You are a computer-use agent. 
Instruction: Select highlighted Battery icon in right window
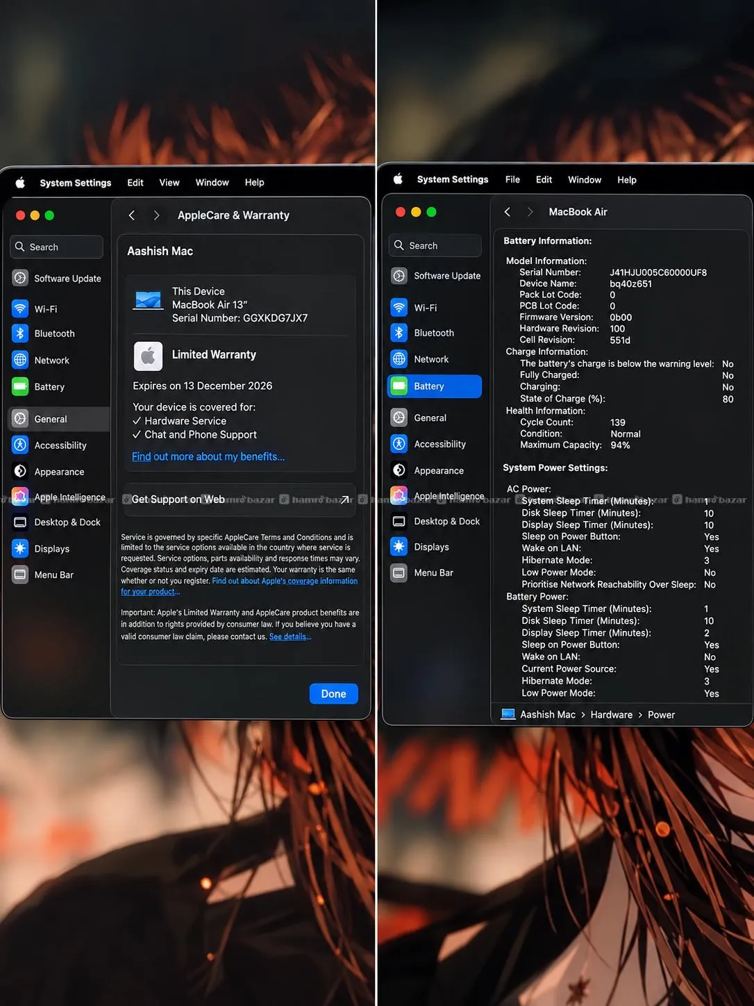point(399,386)
